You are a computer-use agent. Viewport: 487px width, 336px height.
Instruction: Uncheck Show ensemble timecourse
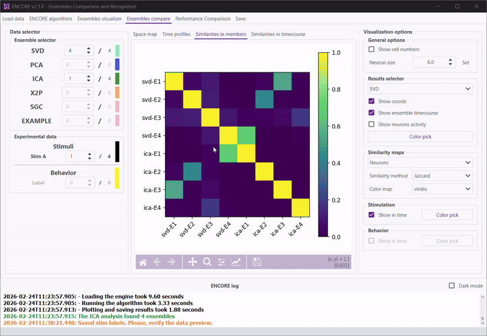point(371,113)
